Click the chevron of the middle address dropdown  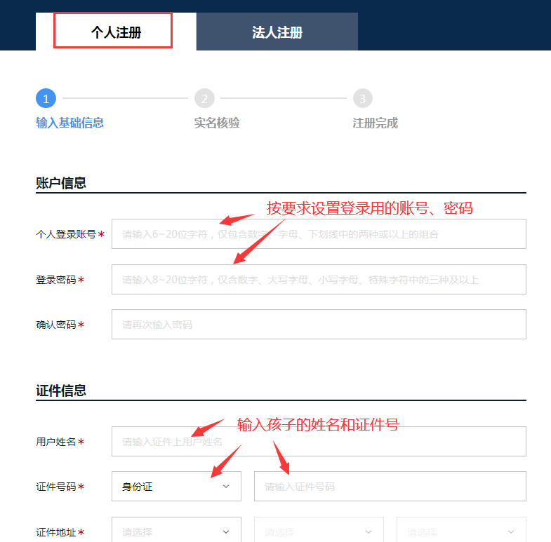pyautogui.click(x=369, y=532)
